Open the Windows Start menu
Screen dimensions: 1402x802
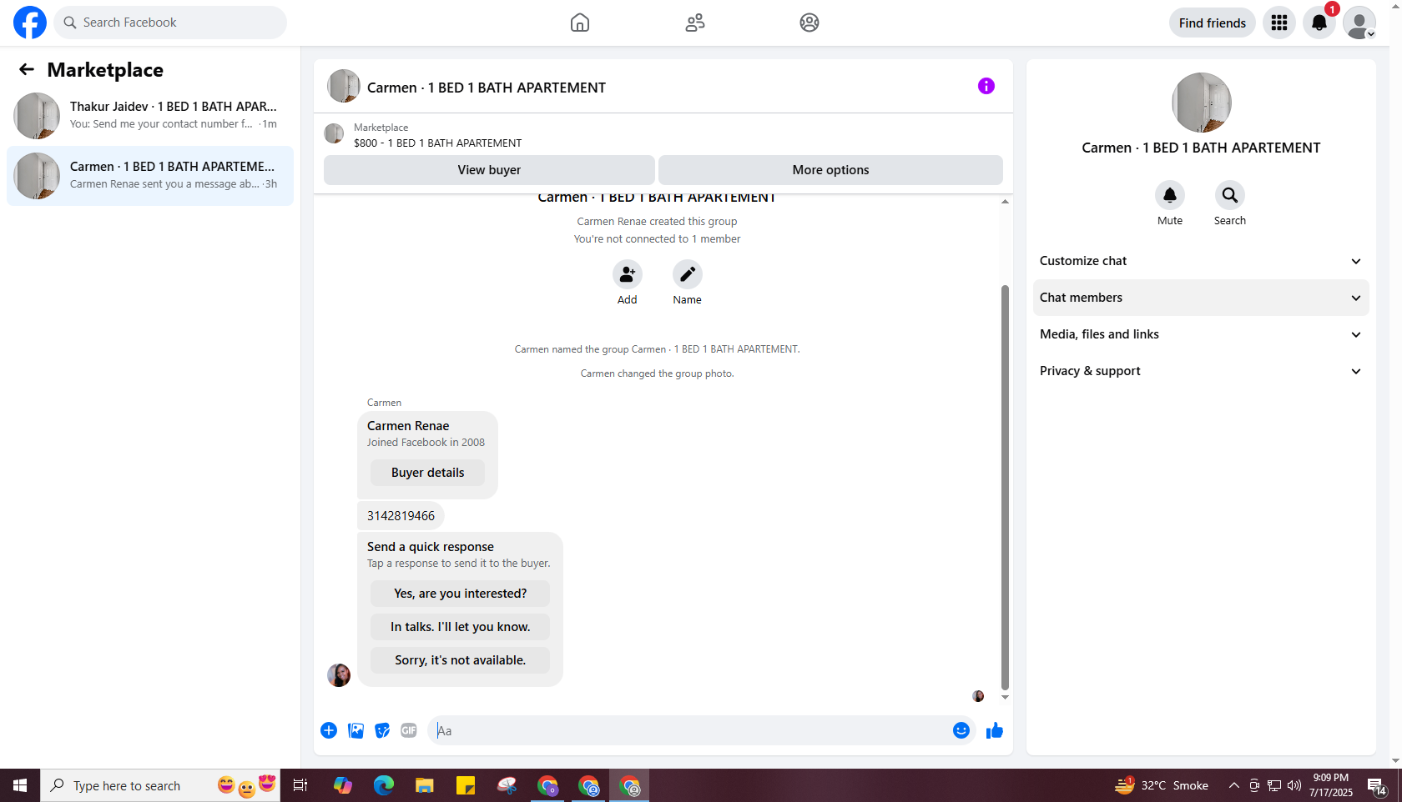pos(20,785)
